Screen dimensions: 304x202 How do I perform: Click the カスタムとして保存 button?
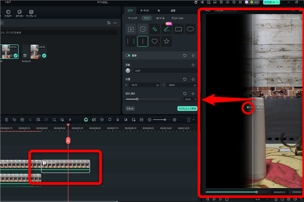click(187, 109)
